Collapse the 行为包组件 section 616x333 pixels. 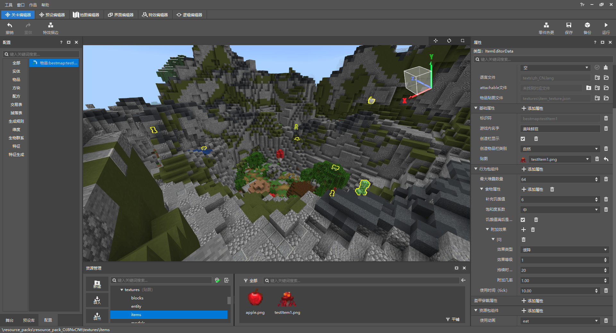476,169
